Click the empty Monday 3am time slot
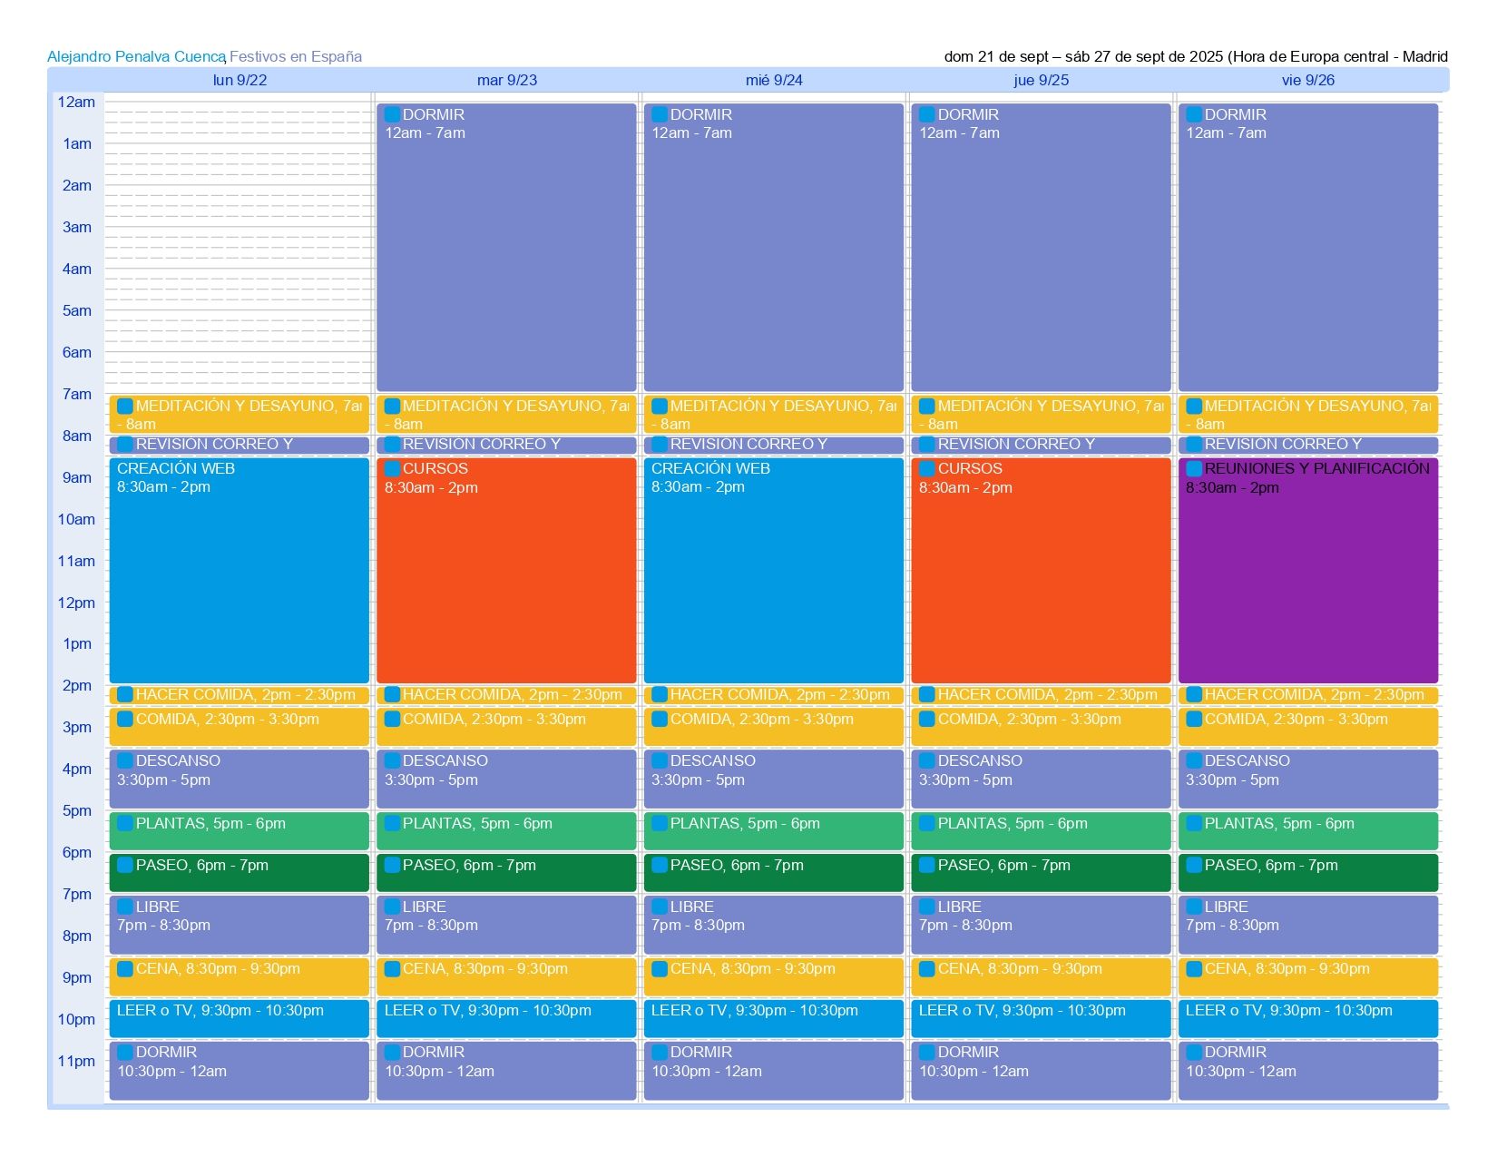1497x1157 pixels. pyautogui.click(x=239, y=237)
